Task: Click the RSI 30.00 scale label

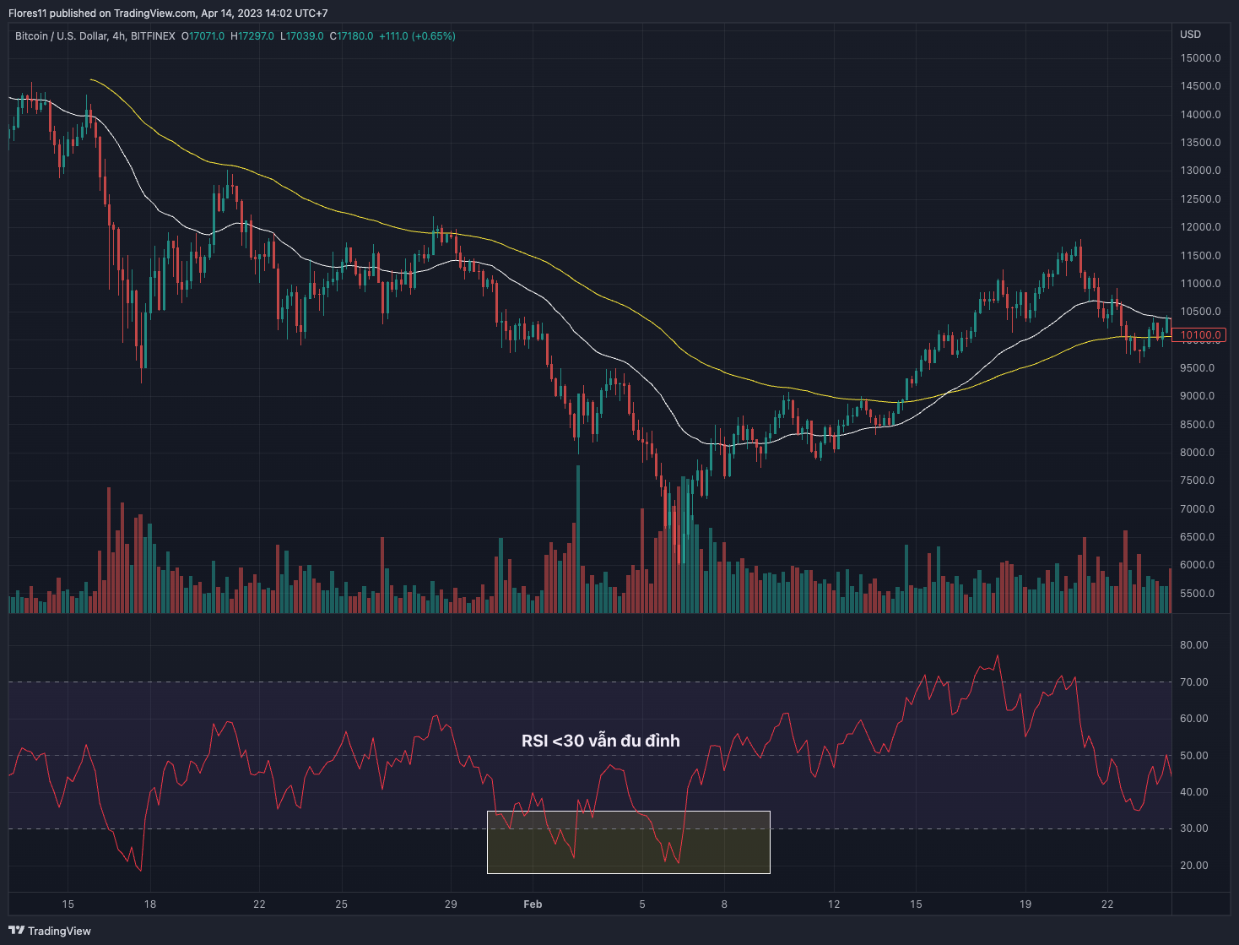Action: [1194, 828]
